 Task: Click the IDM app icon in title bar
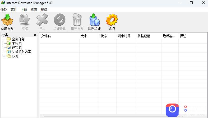[x=3, y=3]
